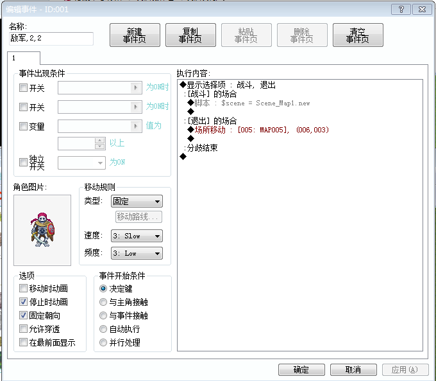Click the variable value spinner arrows

[100, 143]
